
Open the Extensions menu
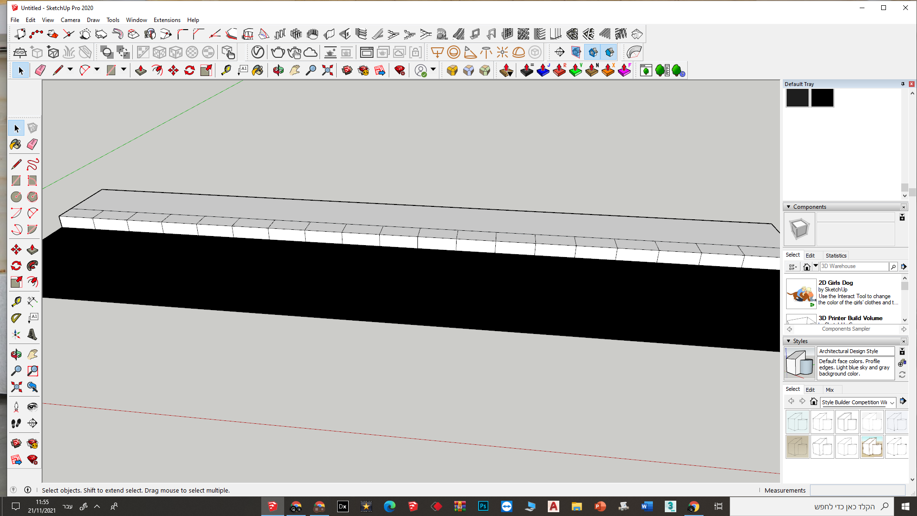click(167, 20)
